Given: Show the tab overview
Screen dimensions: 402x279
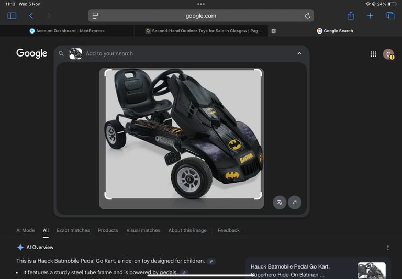Looking at the screenshot, I should pyautogui.click(x=390, y=16).
